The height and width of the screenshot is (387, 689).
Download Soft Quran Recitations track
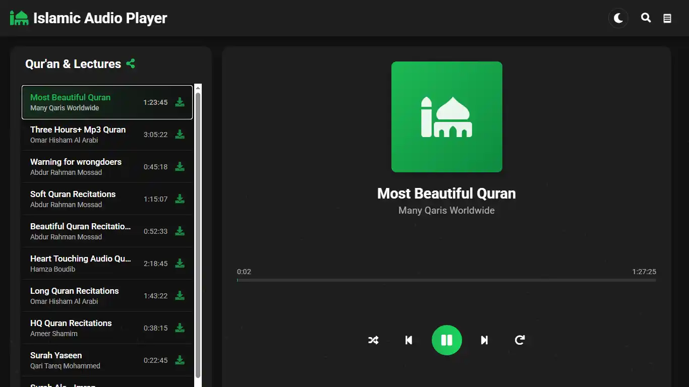coord(180,199)
